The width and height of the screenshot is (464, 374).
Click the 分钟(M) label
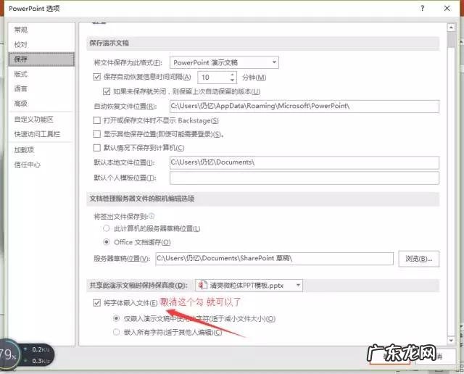(x=254, y=78)
